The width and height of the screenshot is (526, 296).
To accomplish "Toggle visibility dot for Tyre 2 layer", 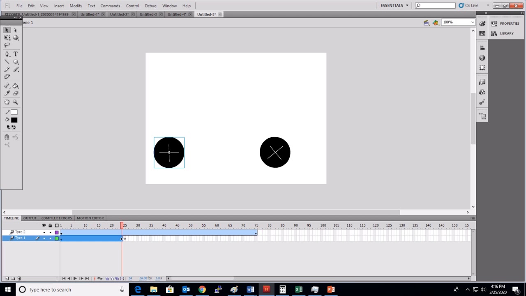I will [44, 232].
